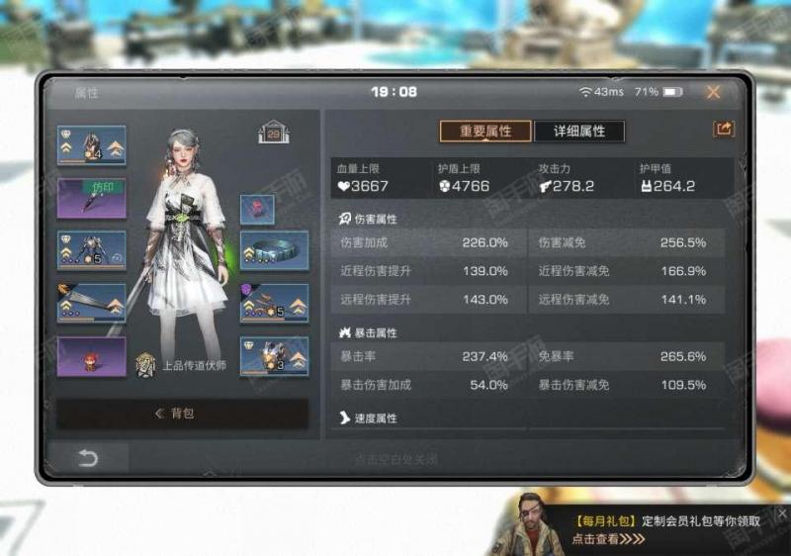
Task: Open the gear slot with number 3
Action: pos(274,357)
